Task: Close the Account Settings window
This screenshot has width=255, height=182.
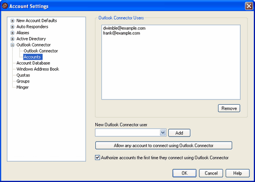Action: (249, 6)
